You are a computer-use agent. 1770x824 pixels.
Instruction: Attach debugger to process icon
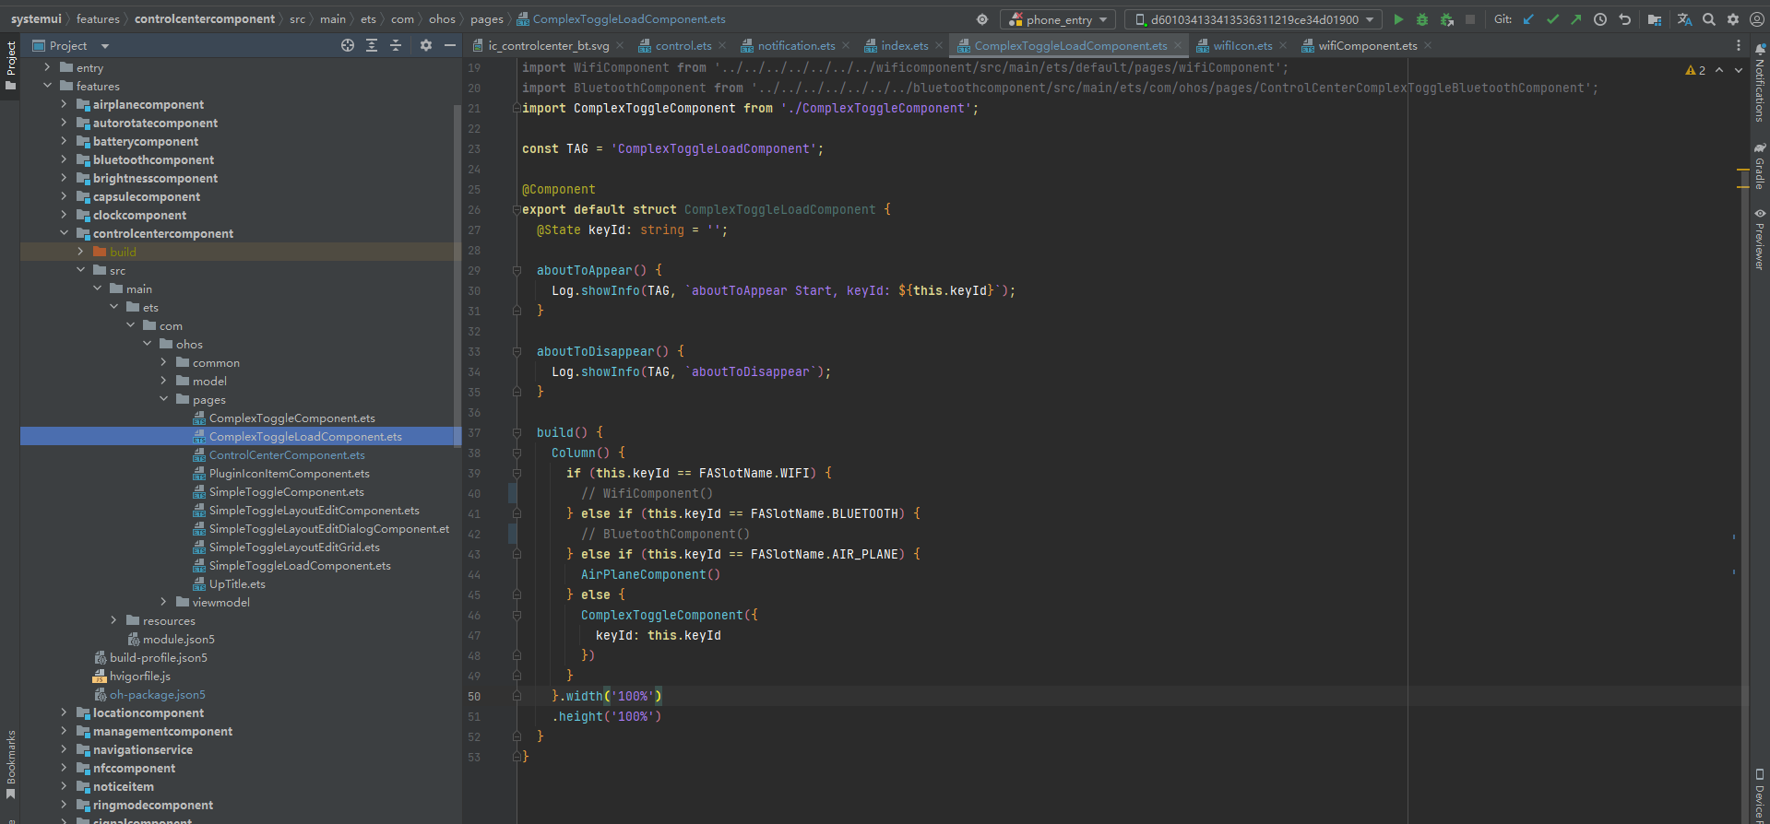tap(1446, 19)
